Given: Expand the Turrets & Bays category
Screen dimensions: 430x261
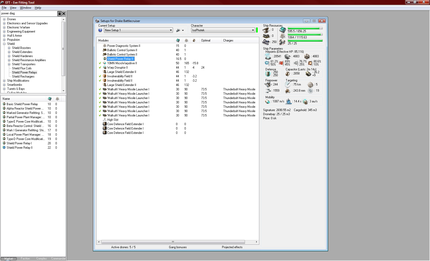Looking at the screenshot, I should pyautogui.click(x=4, y=89).
